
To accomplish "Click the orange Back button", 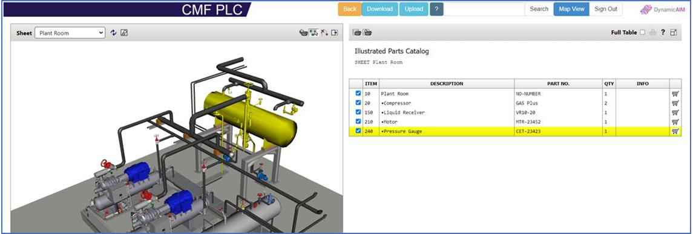I will coord(350,9).
